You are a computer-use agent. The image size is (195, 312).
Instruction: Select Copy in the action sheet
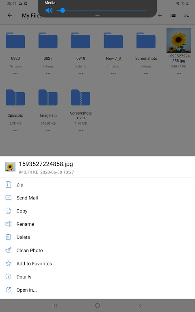pyautogui.click(x=97, y=211)
